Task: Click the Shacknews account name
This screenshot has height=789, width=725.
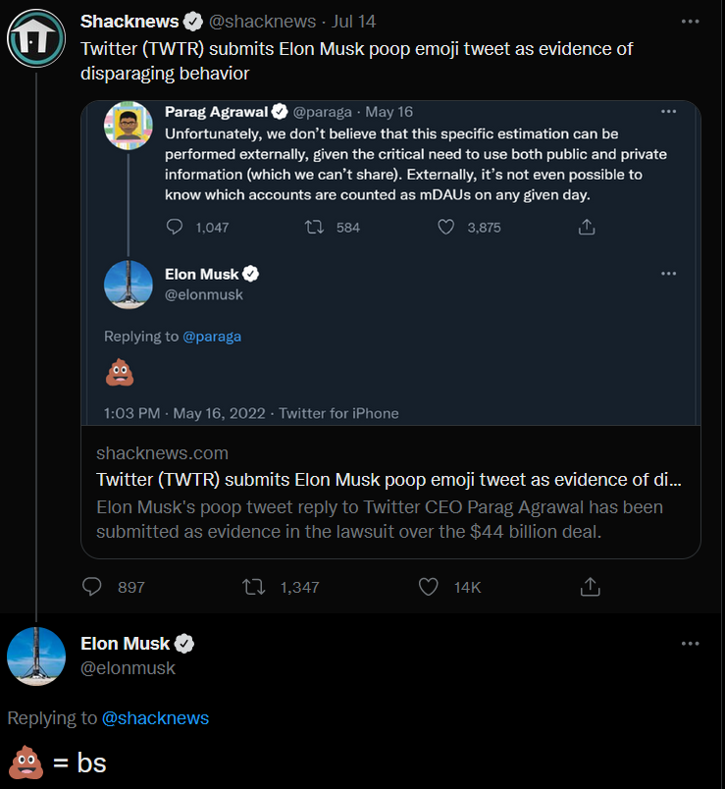Action: [129, 22]
